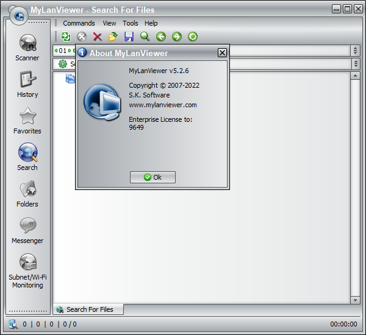Open the Help menu
The height and width of the screenshot is (335, 366).
coord(151,23)
